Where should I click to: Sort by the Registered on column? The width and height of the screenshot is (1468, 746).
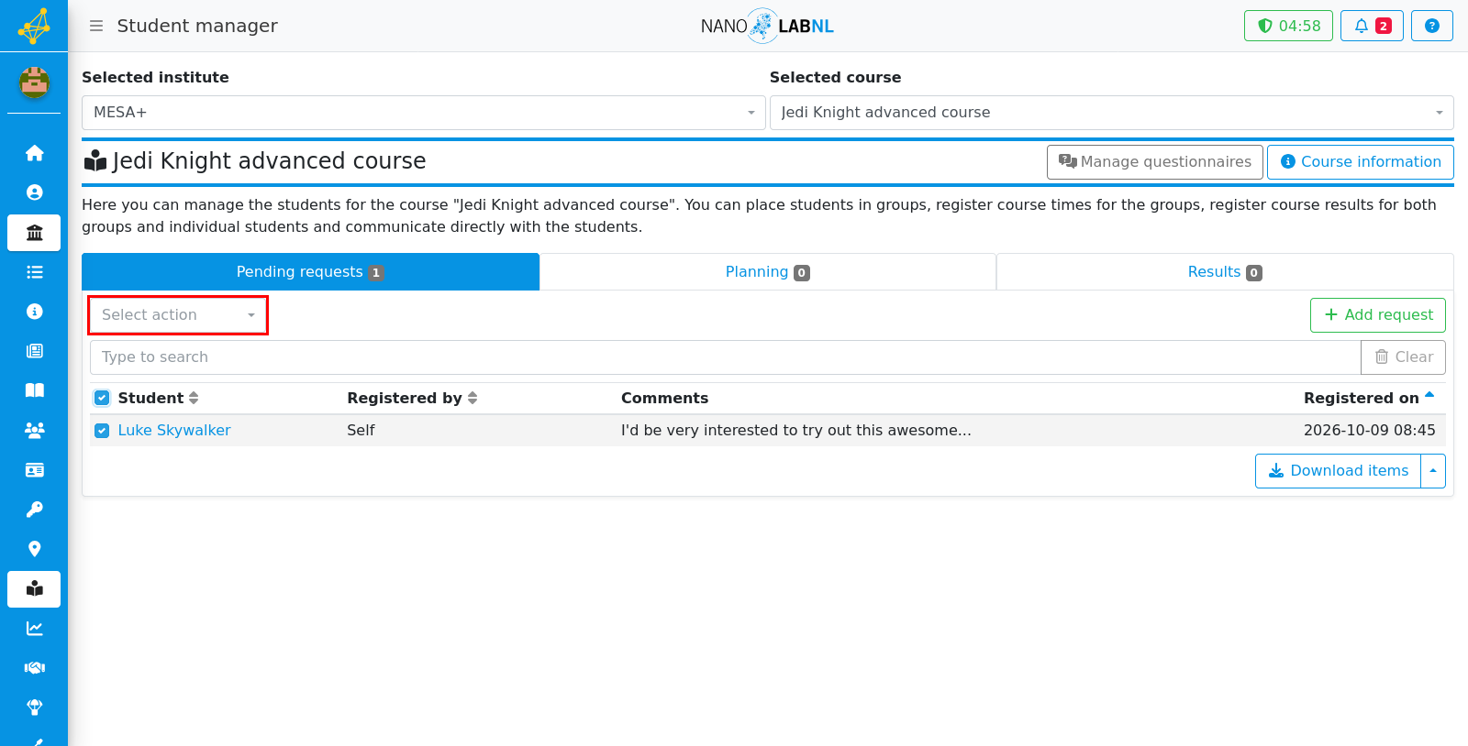tap(1369, 398)
